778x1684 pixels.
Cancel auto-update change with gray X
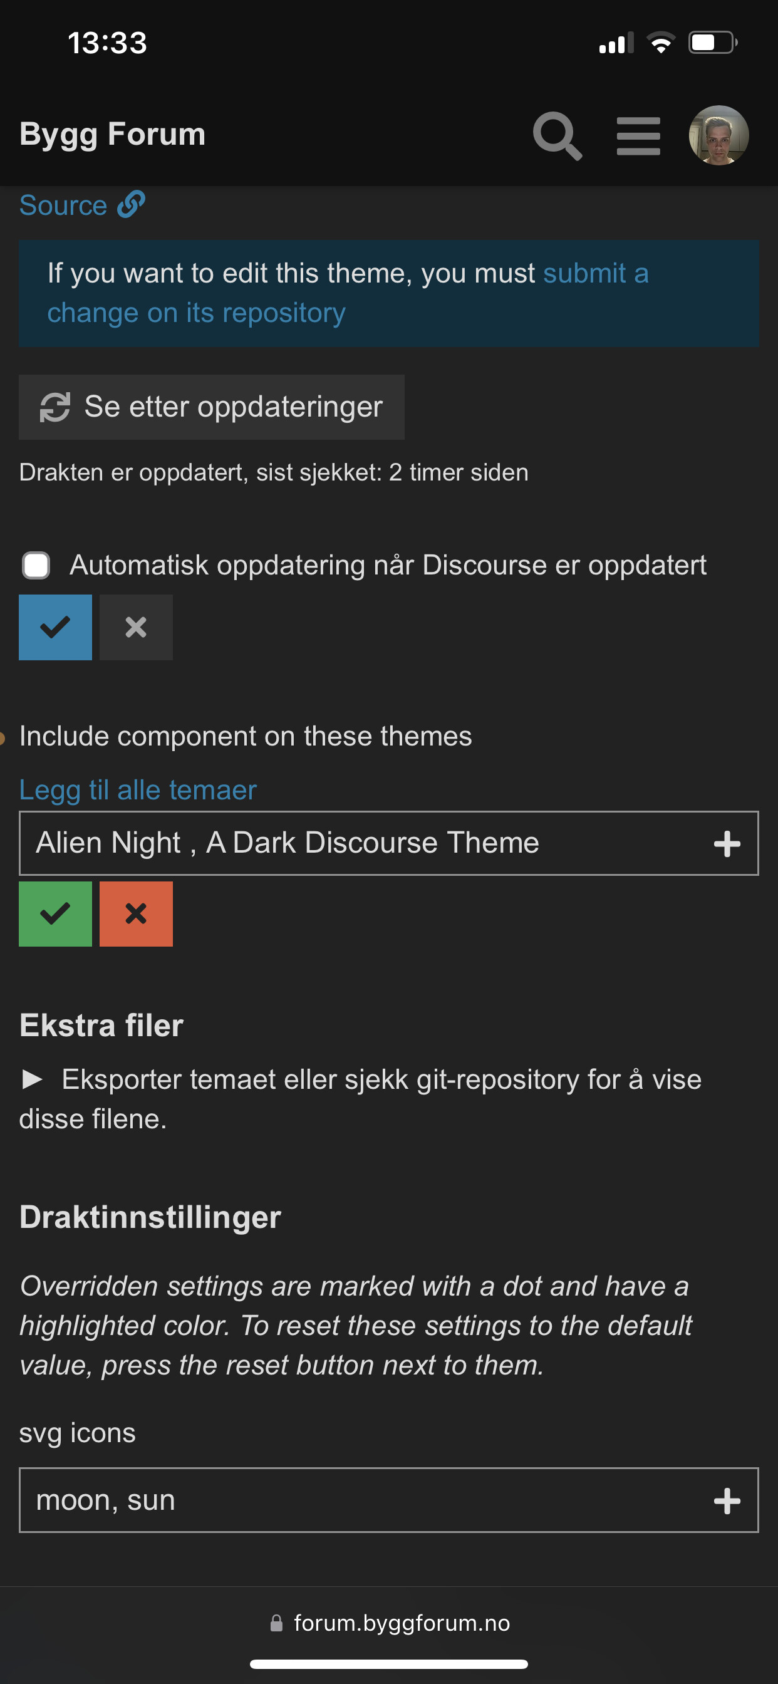136,628
